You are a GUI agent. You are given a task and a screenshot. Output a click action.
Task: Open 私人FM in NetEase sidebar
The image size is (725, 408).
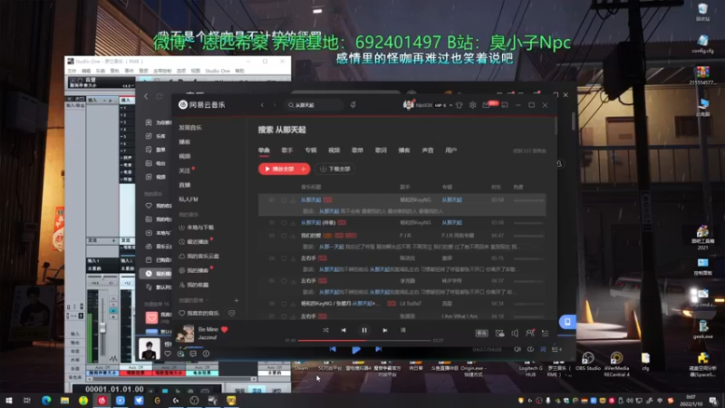[188, 199]
